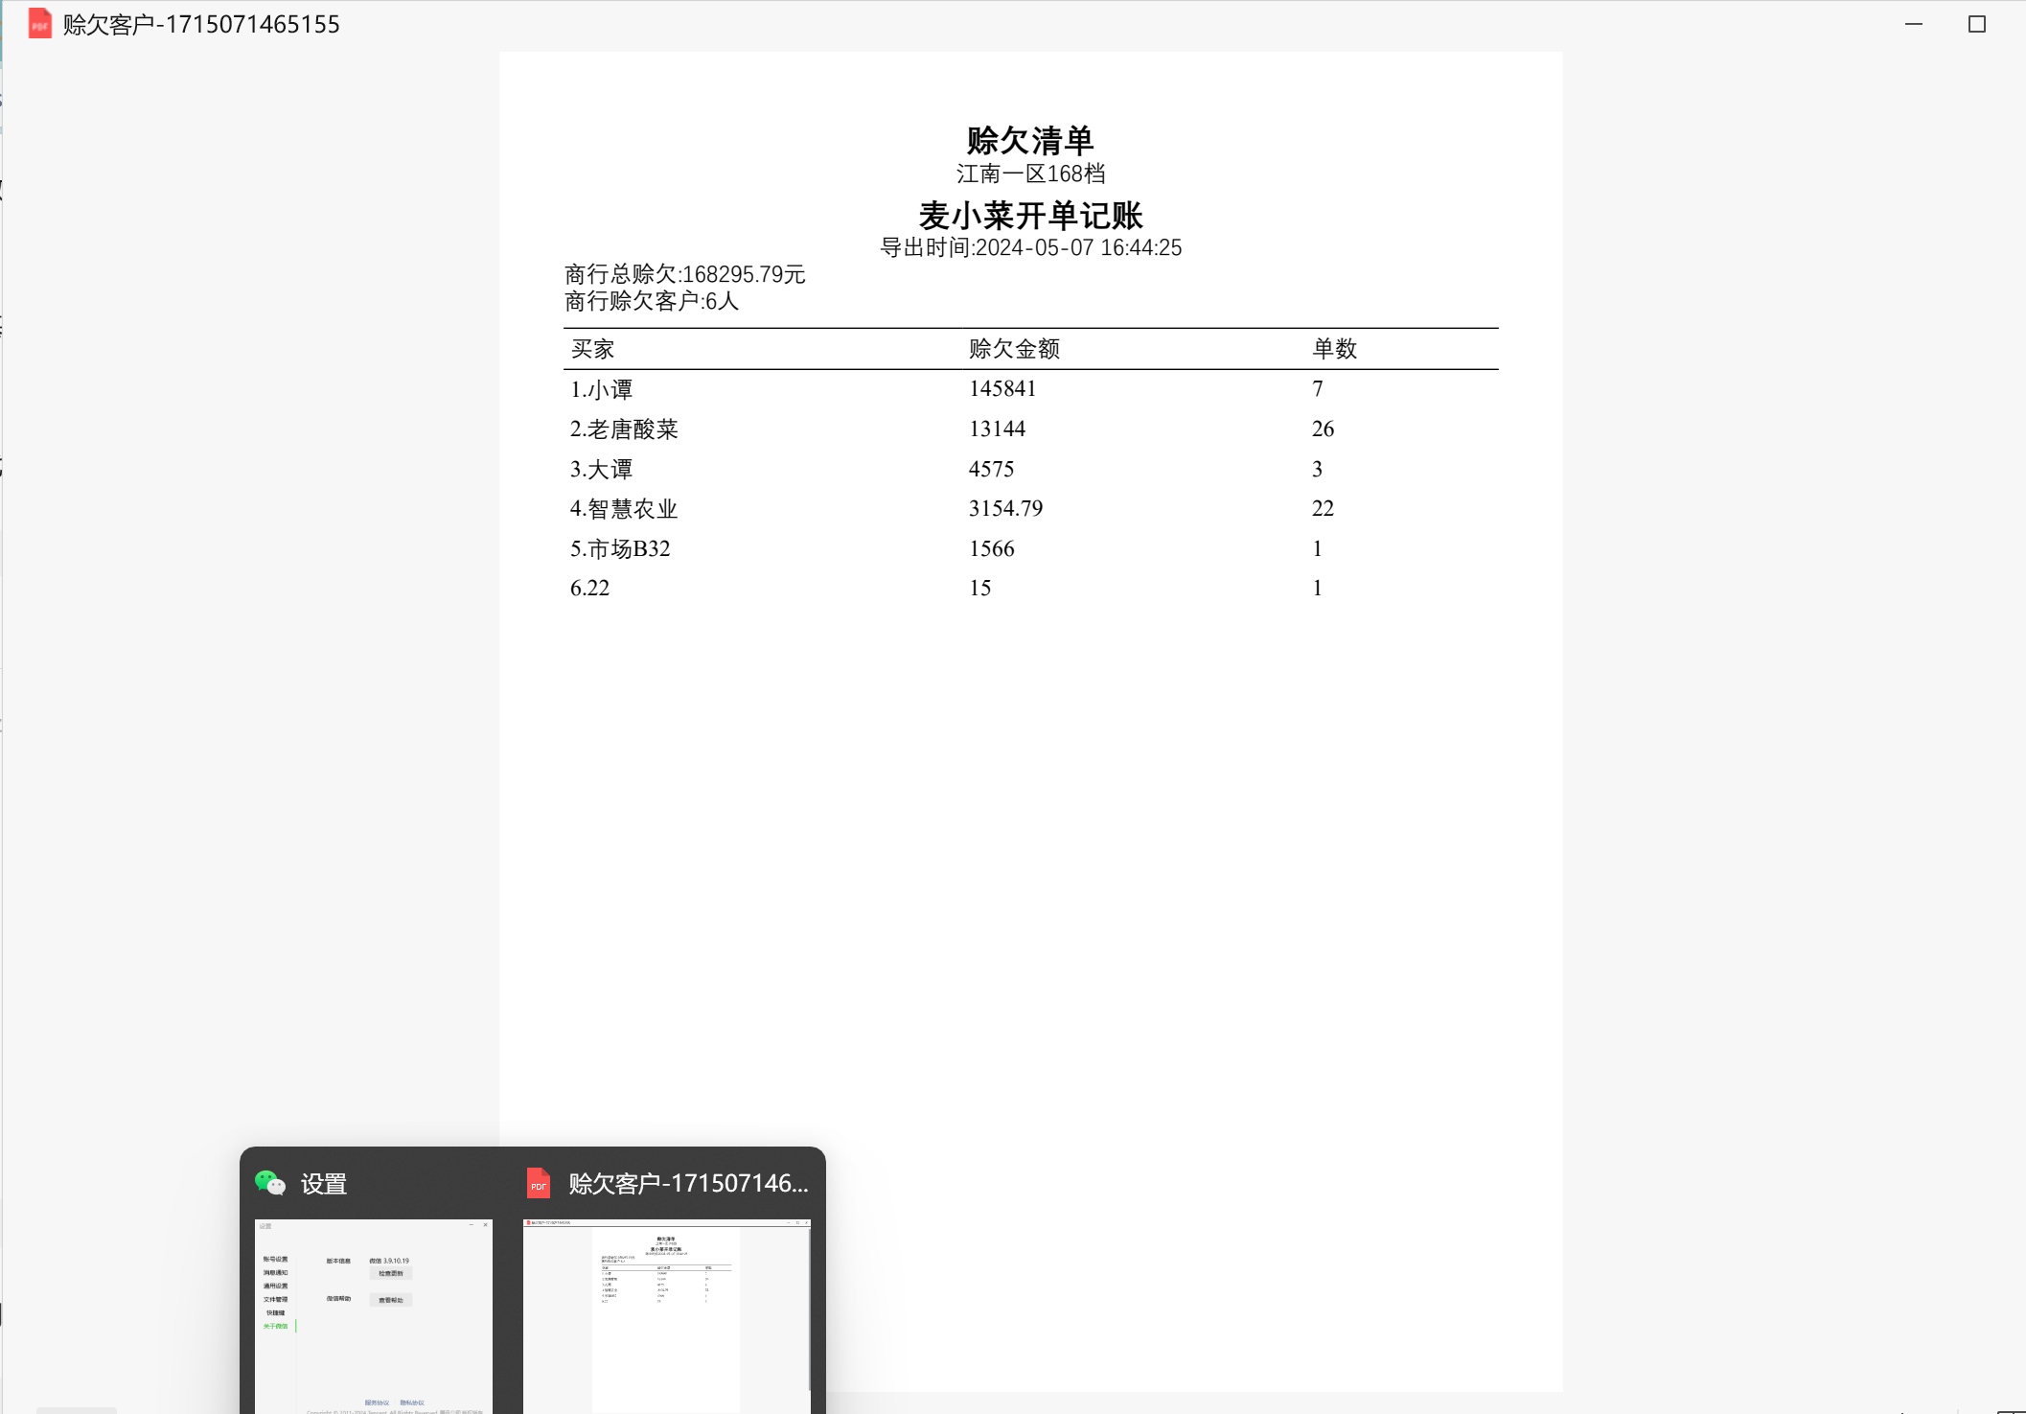Click the 5.市场B32 buyer entry
The width and height of the screenshot is (2026, 1414).
620,549
